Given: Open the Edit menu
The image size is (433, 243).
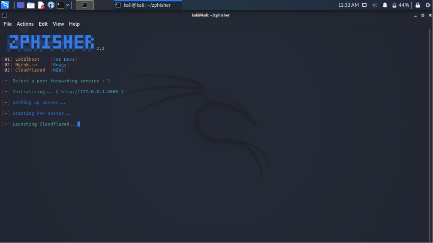Looking at the screenshot, I should point(43,24).
